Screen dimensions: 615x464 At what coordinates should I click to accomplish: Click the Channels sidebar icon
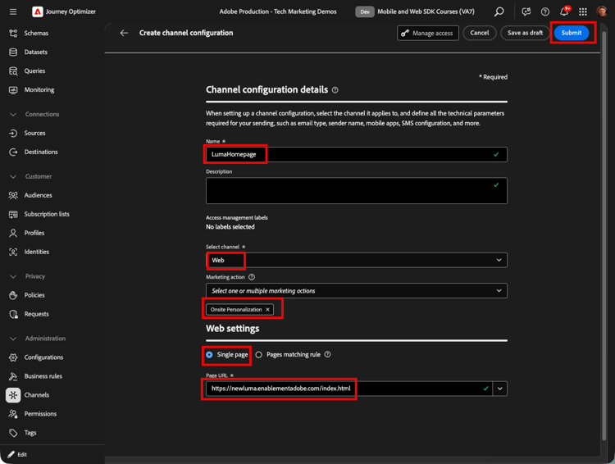tap(13, 395)
